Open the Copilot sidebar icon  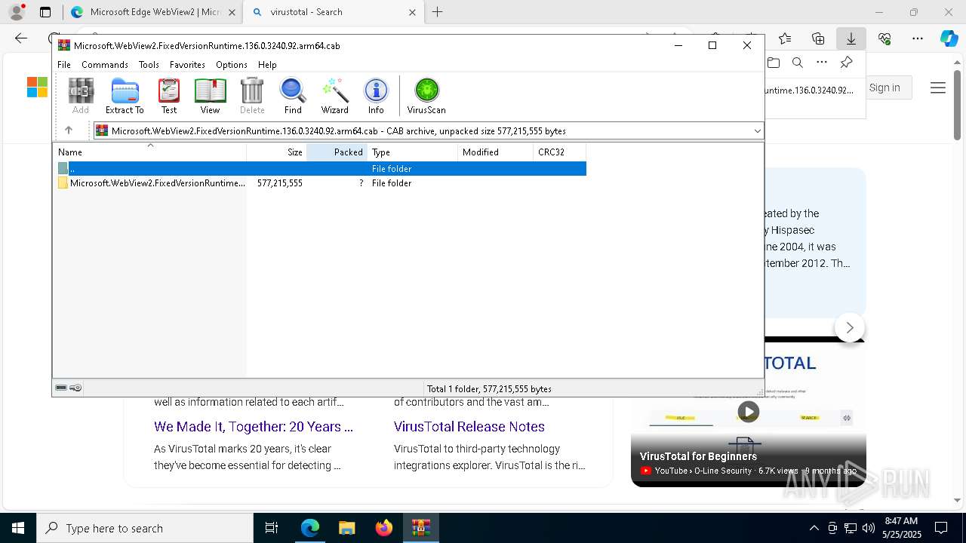coord(949,38)
